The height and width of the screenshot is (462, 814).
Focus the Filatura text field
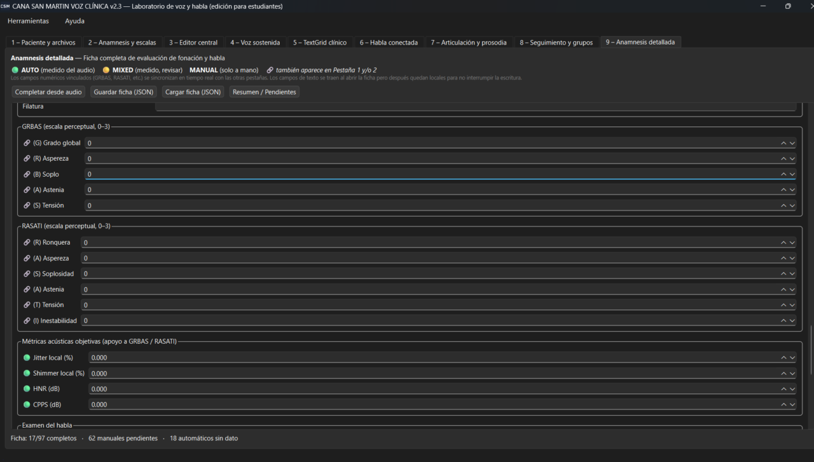pos(475,106)
